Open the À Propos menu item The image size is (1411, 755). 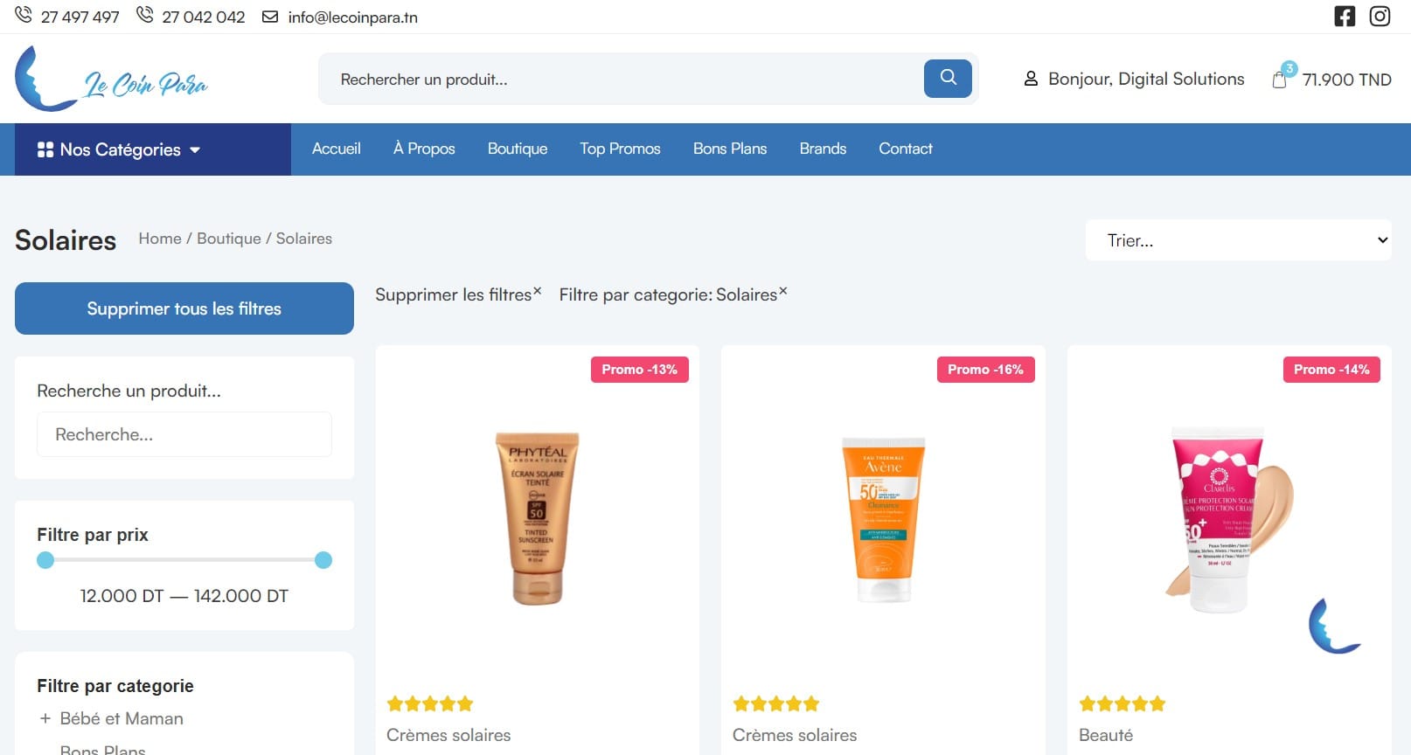(x=424, y=149)
